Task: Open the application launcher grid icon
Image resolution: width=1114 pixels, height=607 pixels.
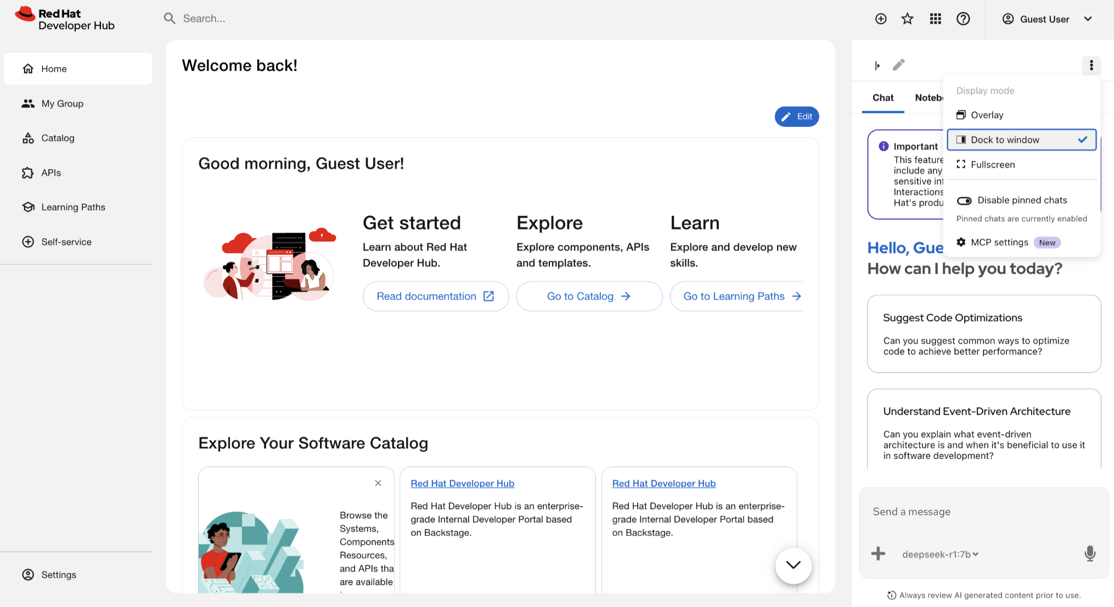Action: [936, 19]
